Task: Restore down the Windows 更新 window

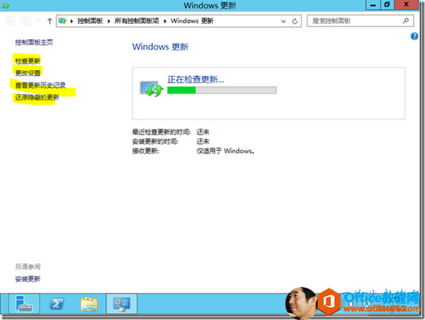Action: click(387, 5)
